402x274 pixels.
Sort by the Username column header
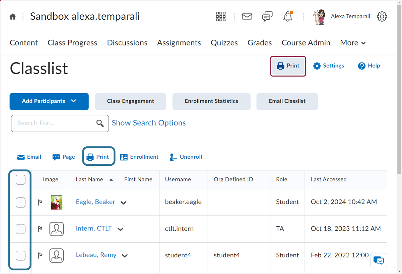pyautogui.click(x=178, y=179)
